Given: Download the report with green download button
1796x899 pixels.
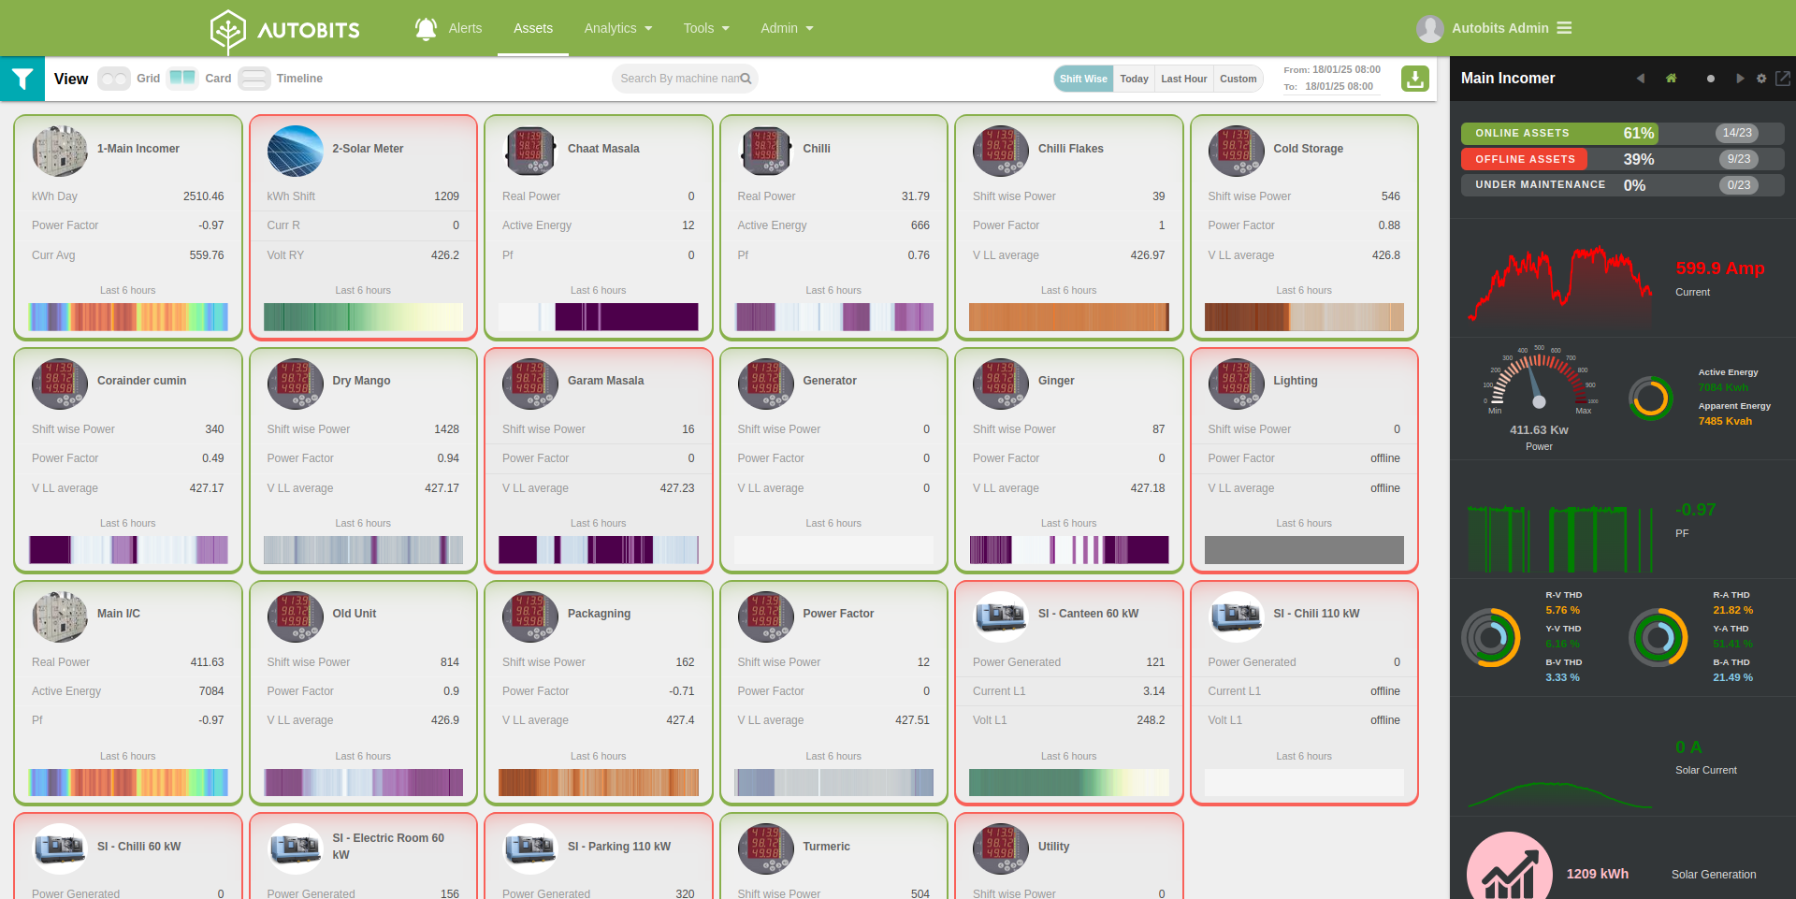Looking at the screenshot, I should (1415, 79).
